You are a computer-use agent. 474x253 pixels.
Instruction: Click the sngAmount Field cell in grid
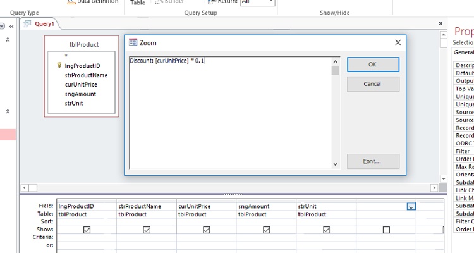tap(266, 206)
